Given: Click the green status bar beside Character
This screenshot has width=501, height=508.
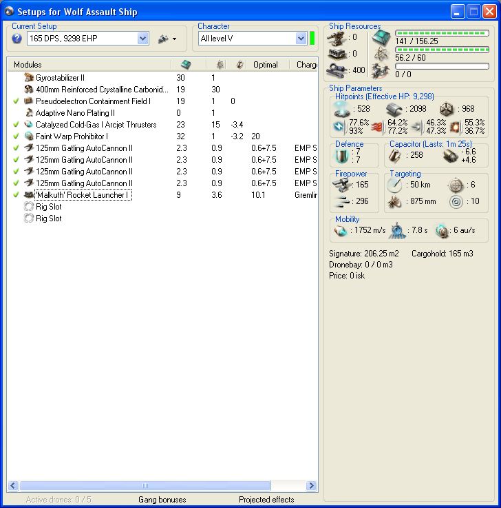Looking at the screenshot, I should coord(312,38).
